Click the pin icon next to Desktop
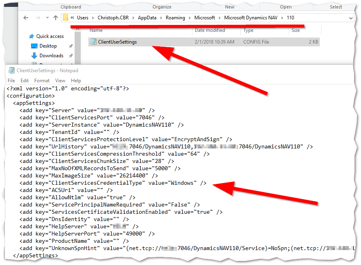Image resolution: width=361 pixels, height=265 pixels. [x=71, y=46]
